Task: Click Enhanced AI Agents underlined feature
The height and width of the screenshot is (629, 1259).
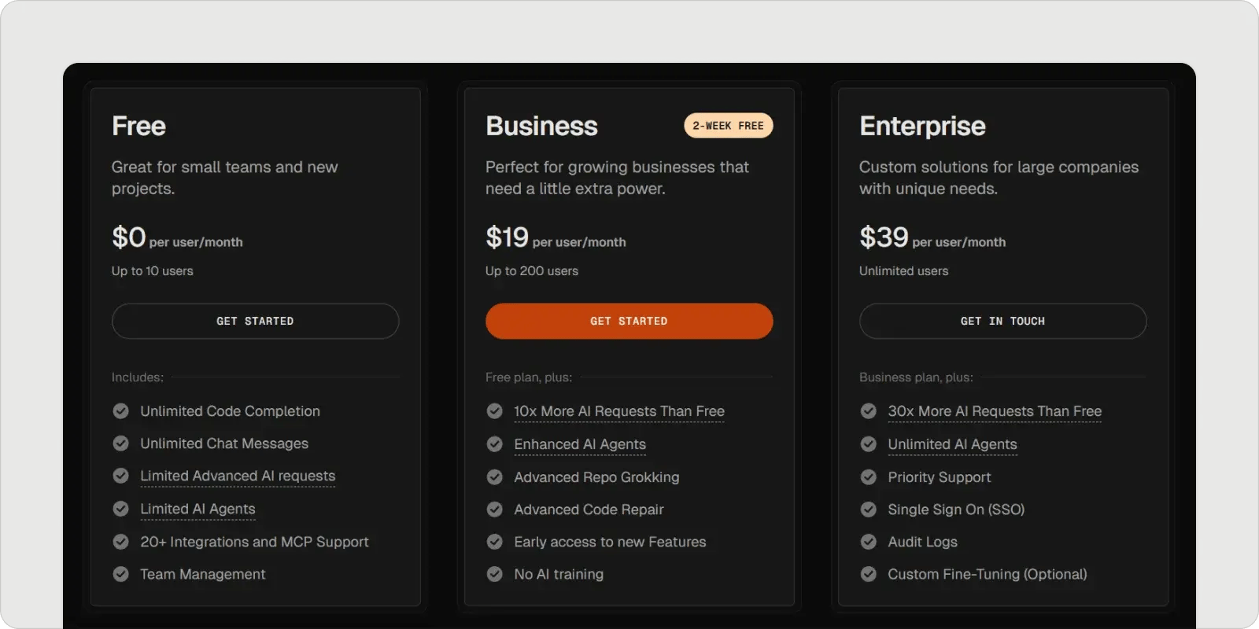Action: pyautogui.click(x=579, y=444)
